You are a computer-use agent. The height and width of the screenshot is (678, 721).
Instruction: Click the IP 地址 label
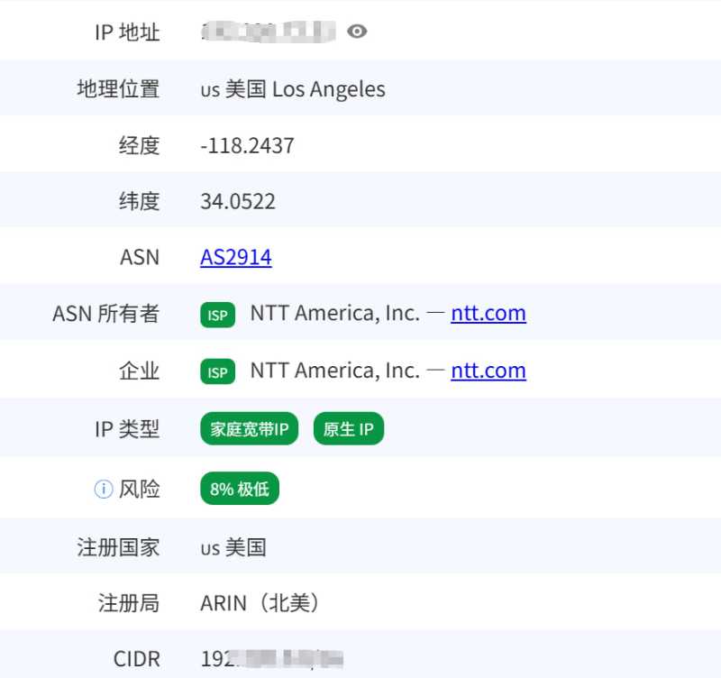pos(127,32)
